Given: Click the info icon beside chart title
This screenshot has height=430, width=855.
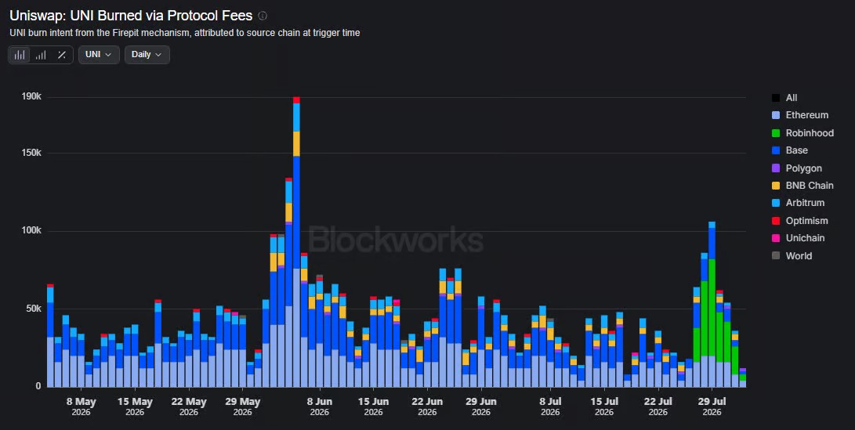Looking at the screenshot, I should point(263,16).
